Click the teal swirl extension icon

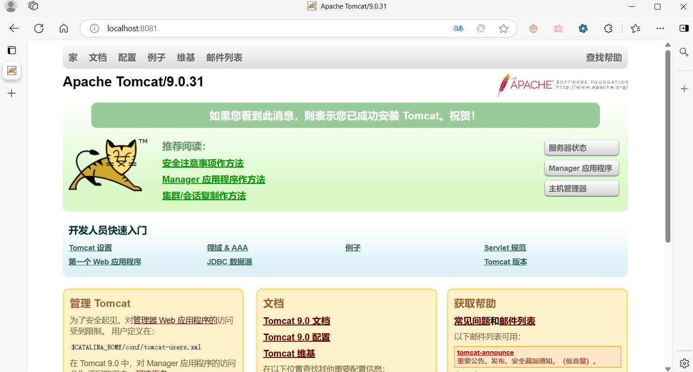(x=583, y=28)
